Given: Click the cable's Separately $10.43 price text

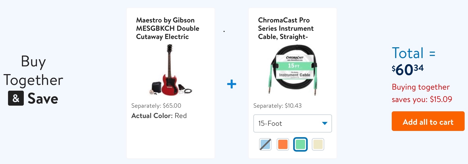Looking at the screenshot, I should [x=277, y=106].
